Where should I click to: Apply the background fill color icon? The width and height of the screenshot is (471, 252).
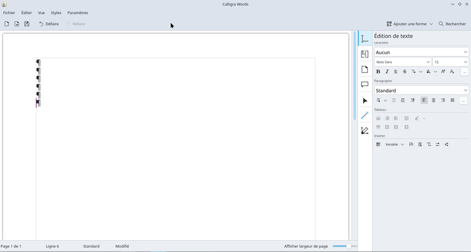(x=429, y=71)
